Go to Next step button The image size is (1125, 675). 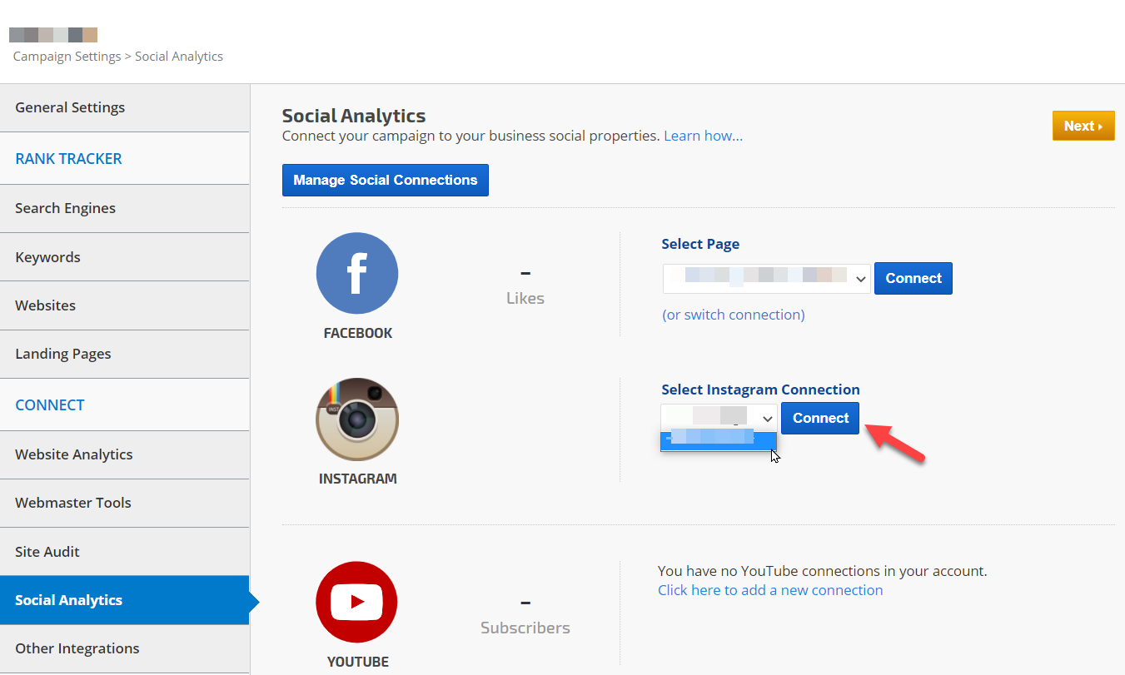point(1083,126)
